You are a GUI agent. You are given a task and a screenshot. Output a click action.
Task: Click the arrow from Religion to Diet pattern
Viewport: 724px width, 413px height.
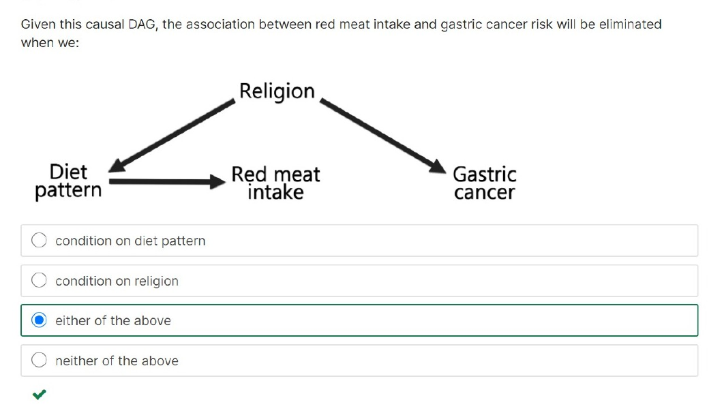172,136
